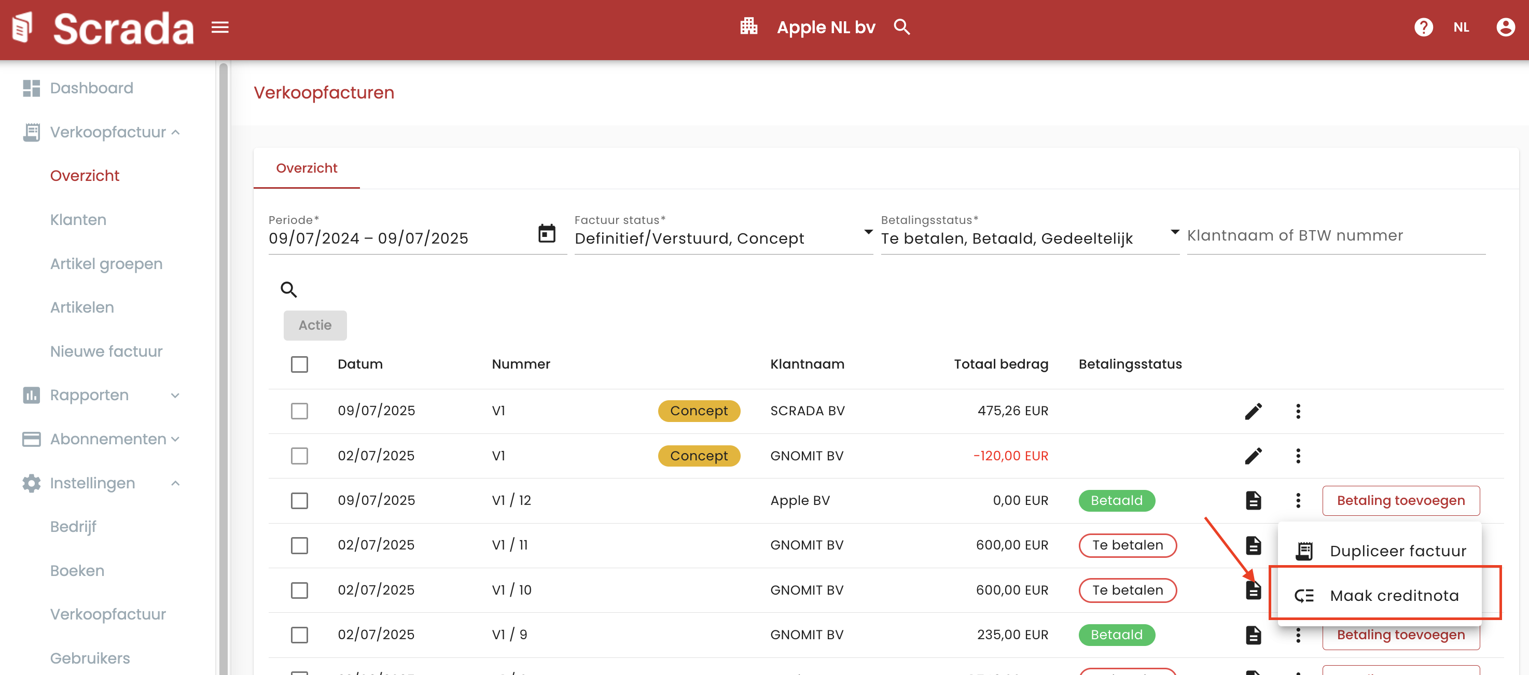The image size is (1529, 675).
Task: Select the checkbox for Apple BV invoice
Action: point(299,501)
